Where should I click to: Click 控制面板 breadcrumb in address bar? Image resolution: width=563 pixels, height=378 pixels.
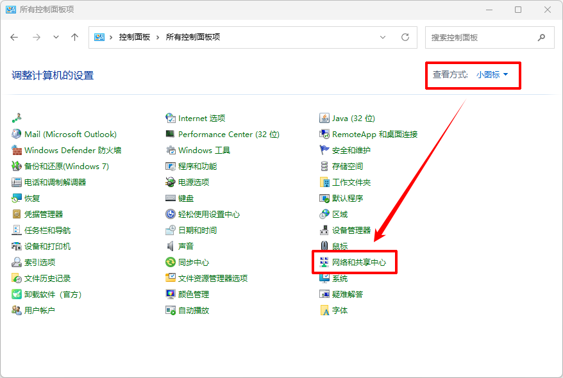coord(135,37)
